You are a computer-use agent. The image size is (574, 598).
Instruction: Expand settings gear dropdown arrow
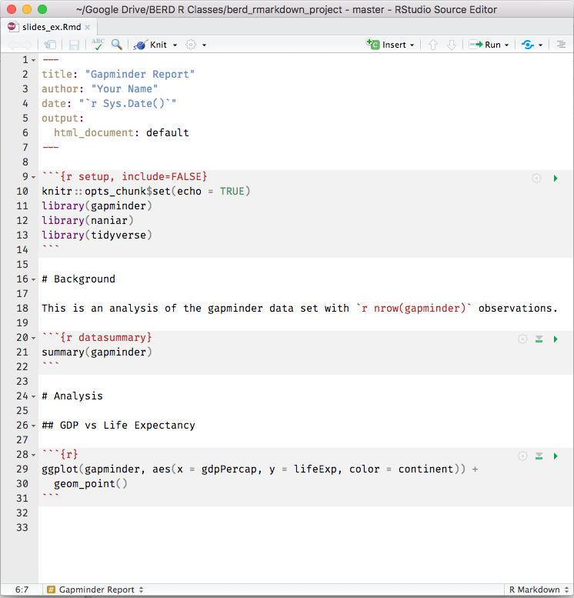205,45
